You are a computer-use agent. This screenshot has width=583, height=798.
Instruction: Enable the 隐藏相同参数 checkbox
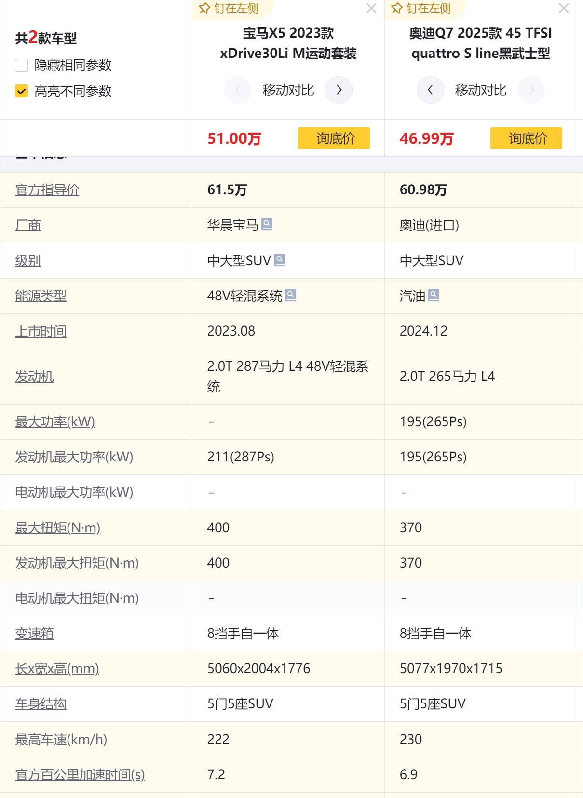(22, 65)
